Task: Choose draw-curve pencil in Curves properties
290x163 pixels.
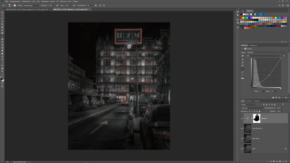Action: tap(242, 72)
